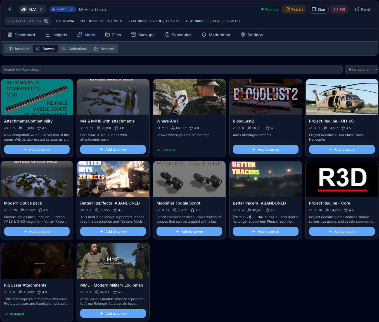Add M4 & MK18 with attachments to server
The image size is (379, 322).
(x=113, y=149)
